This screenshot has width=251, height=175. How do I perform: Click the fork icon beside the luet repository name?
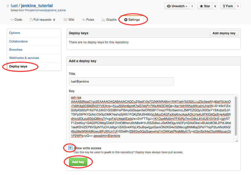[x=8, y=6]
